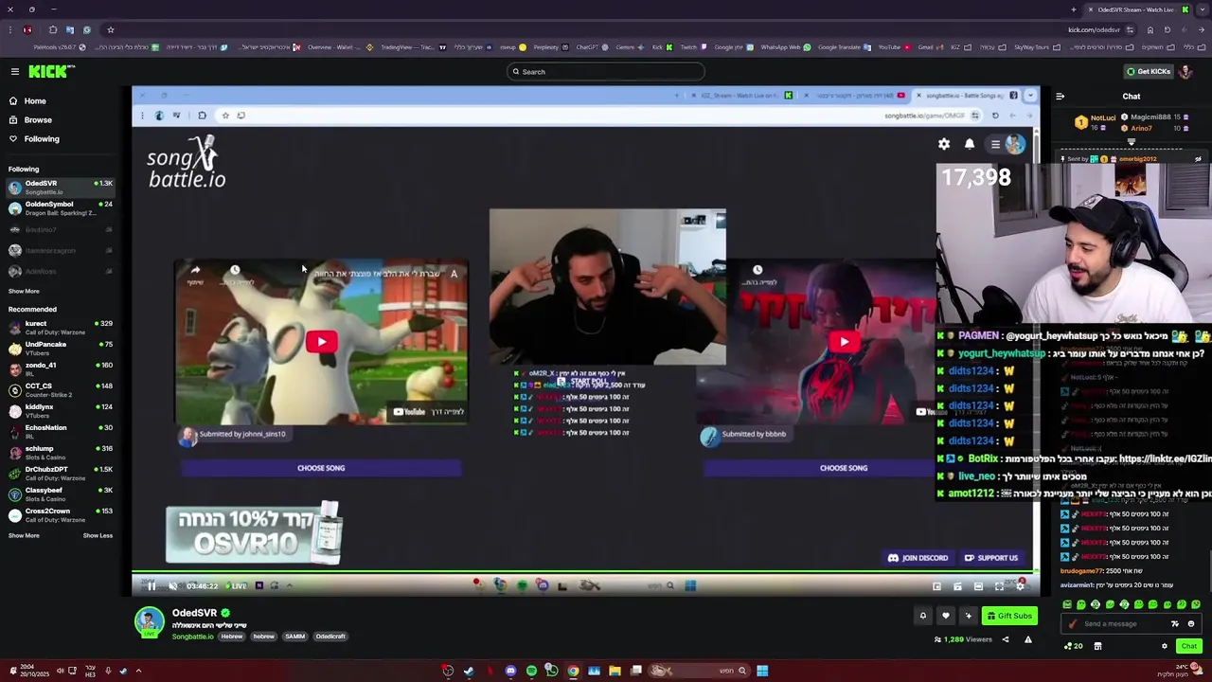Open Discord from Windows taskbar

coord(510,672)
